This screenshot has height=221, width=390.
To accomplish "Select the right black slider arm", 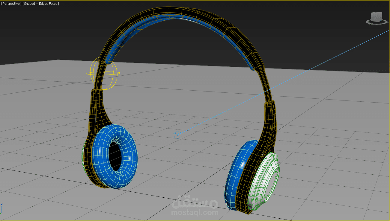I will point(270,120).
